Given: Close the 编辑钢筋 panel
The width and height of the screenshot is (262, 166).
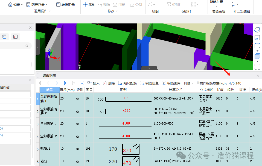Looking at the screenshot, I should point(258,76).
